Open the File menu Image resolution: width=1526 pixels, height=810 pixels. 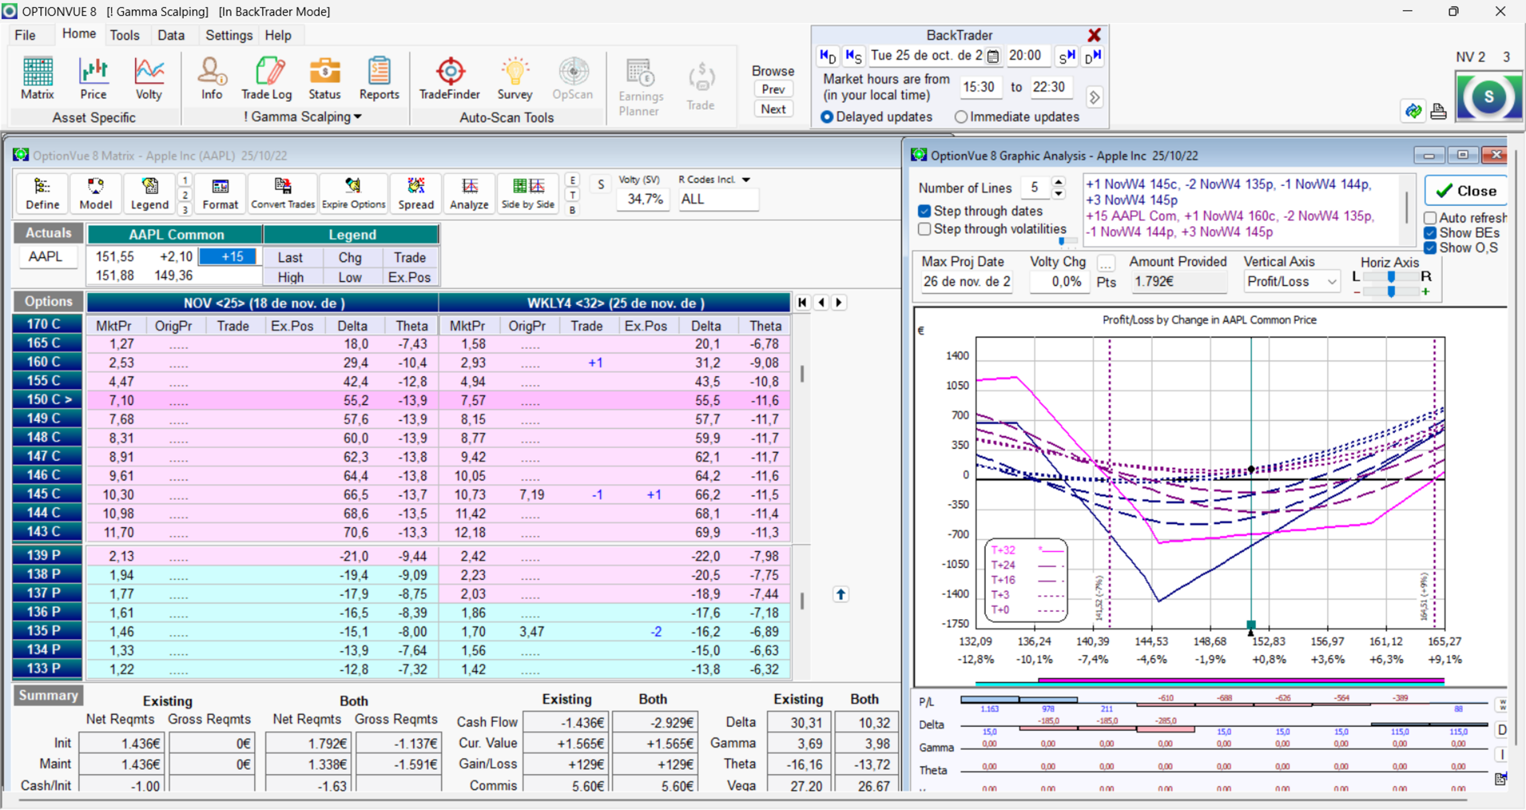pyautogui.click(x=25, y=35)
